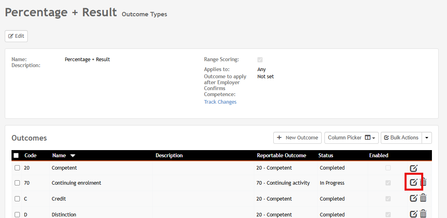Delete the Distinction outcome row

(x=423, y=214)
